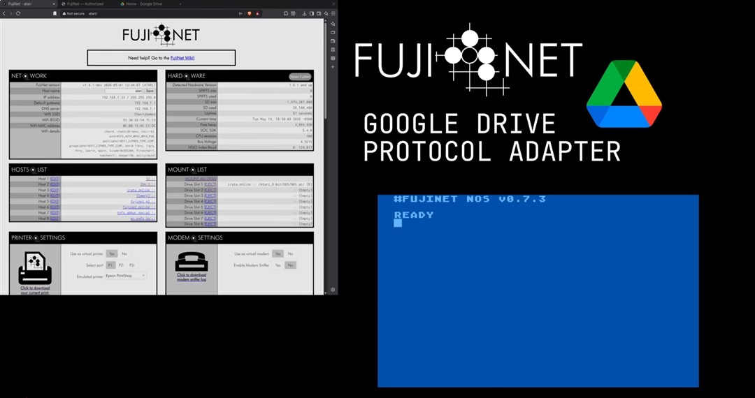Viewport: 755px width, 398px height.
Task: Eject Drive Slot 8
Action: pyautogui.click(x=210, y=224)
